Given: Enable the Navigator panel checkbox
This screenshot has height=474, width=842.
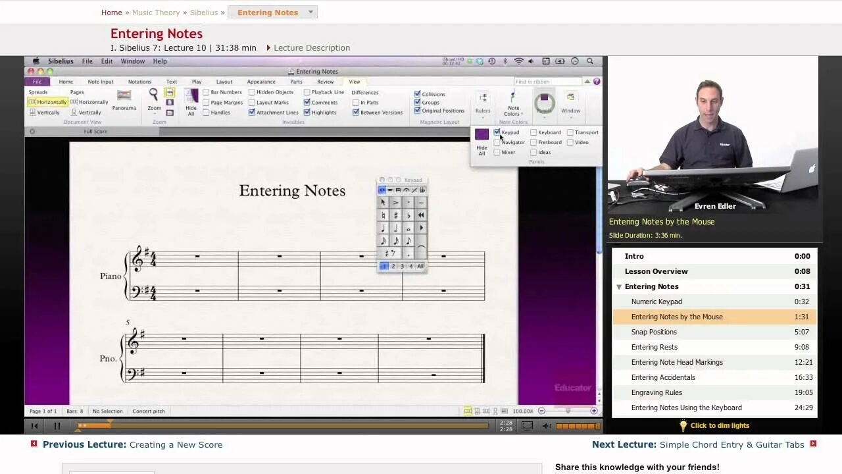Looking at the screenshot, I should 497,142.
